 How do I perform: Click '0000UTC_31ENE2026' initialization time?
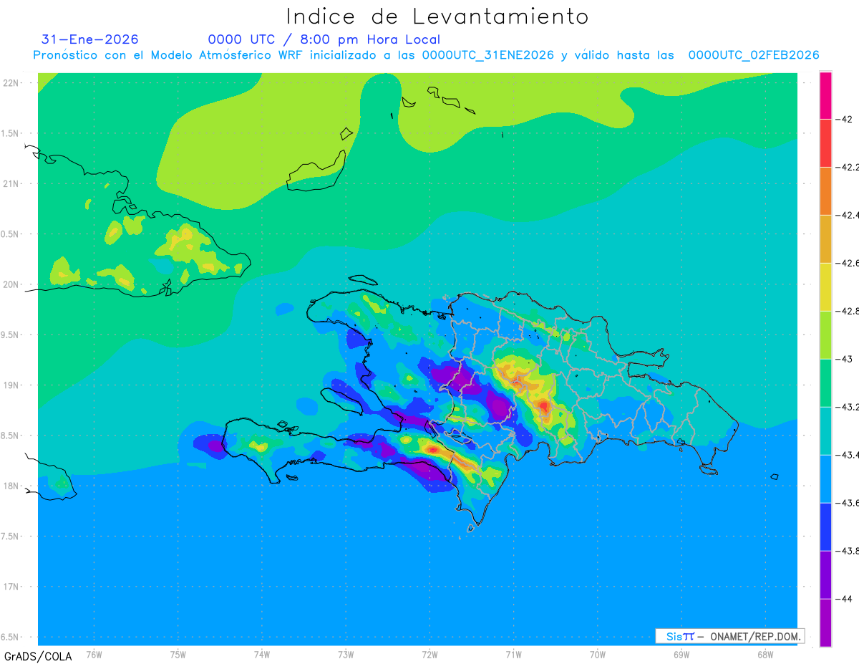point(487,55)
